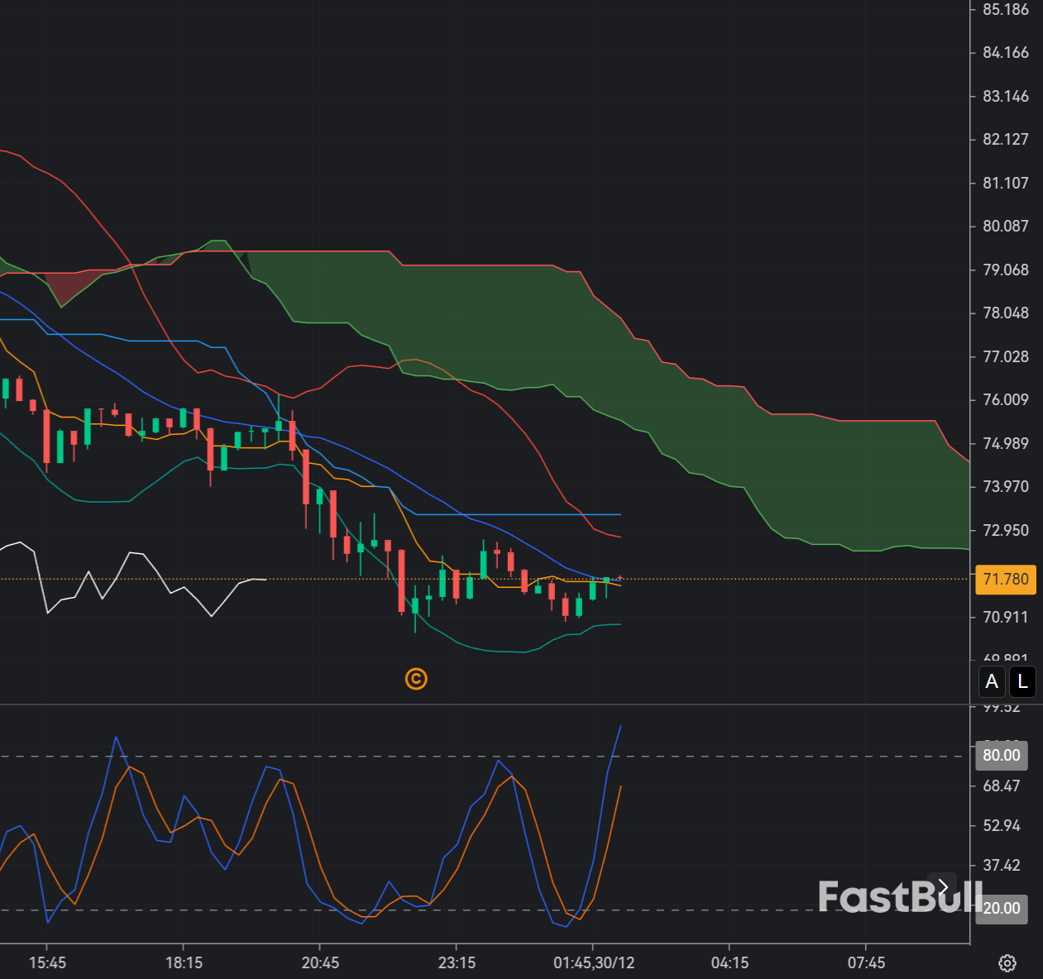Screen dimensions: 1043x979
Task: Click the current price tag showing 71.780
Action: 1005,579
